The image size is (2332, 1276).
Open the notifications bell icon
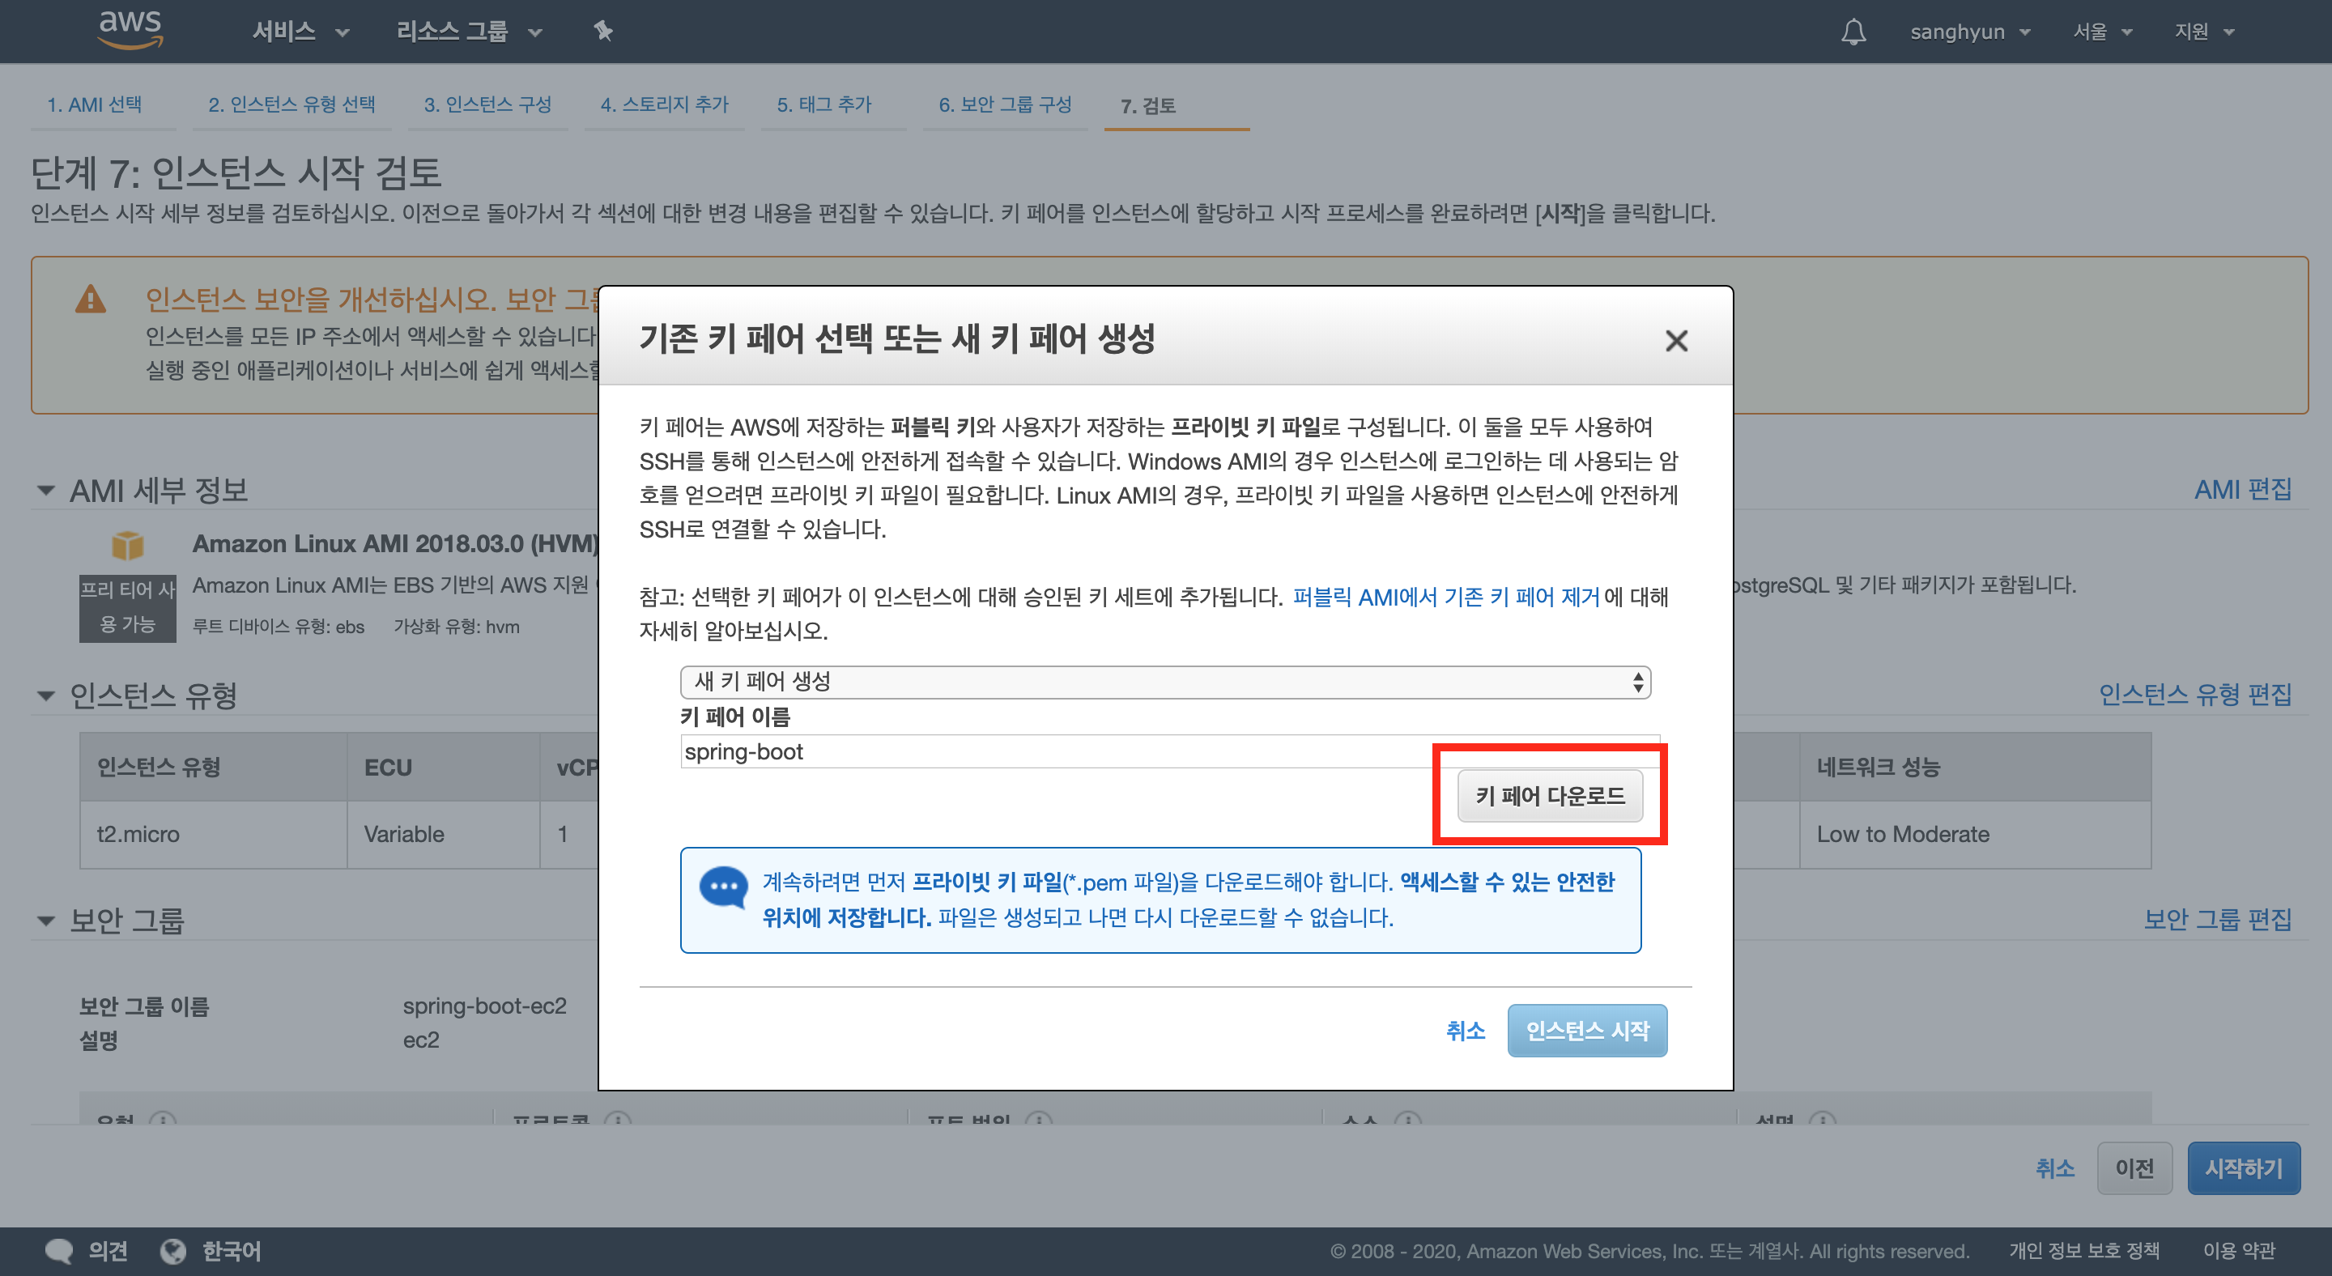(x=1853, y=32)
